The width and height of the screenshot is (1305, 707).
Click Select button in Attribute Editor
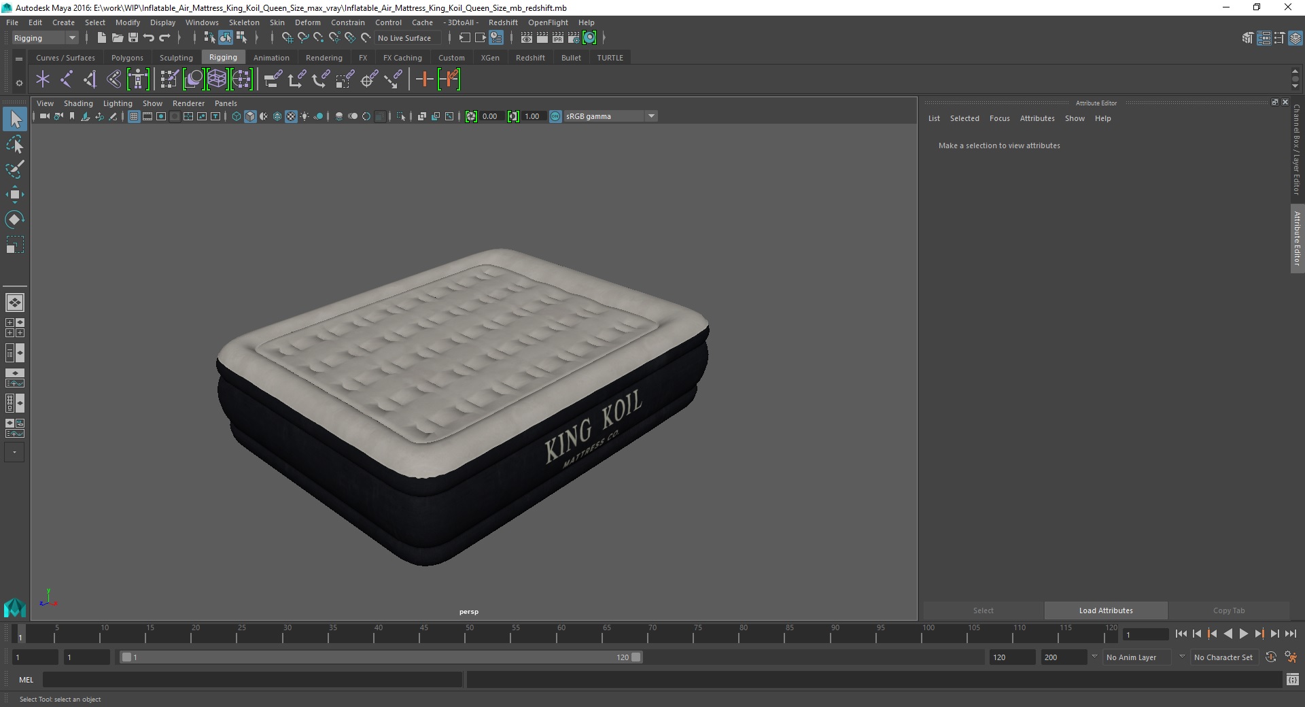pos(983,610)
